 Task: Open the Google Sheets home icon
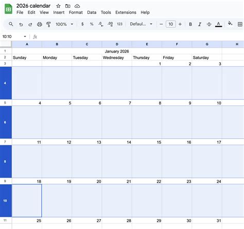pyautogui.click(x=8, y=9)
